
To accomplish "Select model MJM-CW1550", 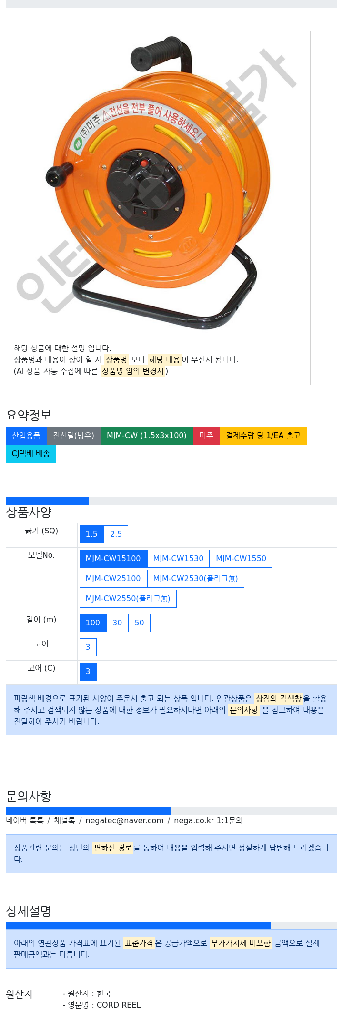I will point(241,559).
